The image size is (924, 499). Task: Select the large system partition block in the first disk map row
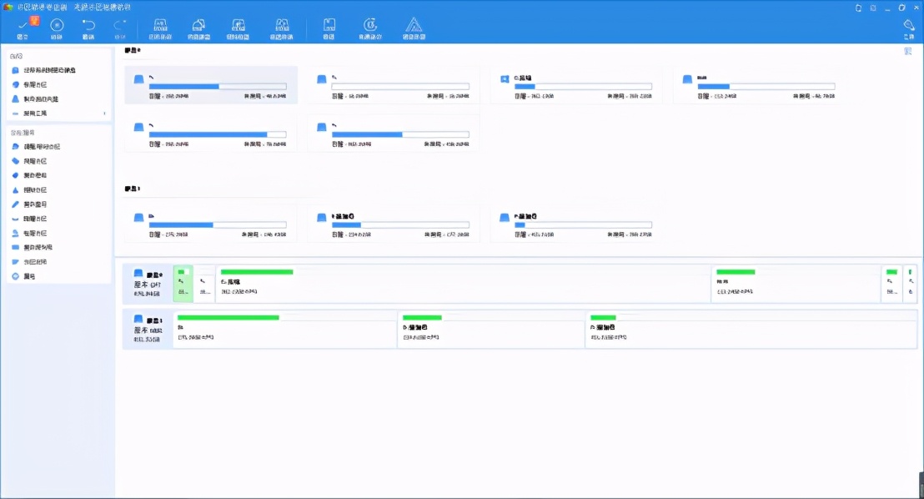(463, 284)
